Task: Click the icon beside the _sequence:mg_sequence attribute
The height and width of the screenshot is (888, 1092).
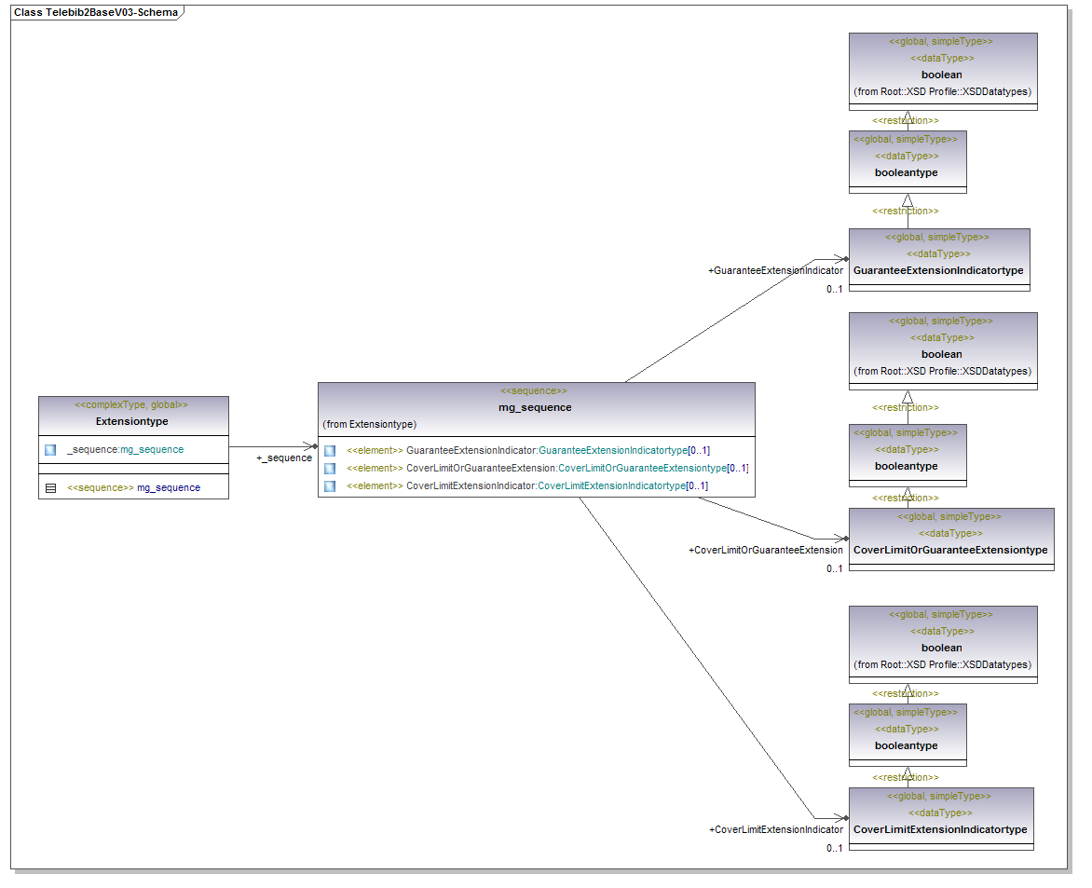Action: coord(50,450)
